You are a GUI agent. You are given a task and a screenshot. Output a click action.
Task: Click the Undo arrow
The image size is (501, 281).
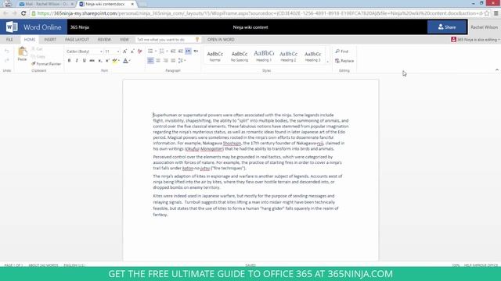pyautogui.click(x=7, y=52)
